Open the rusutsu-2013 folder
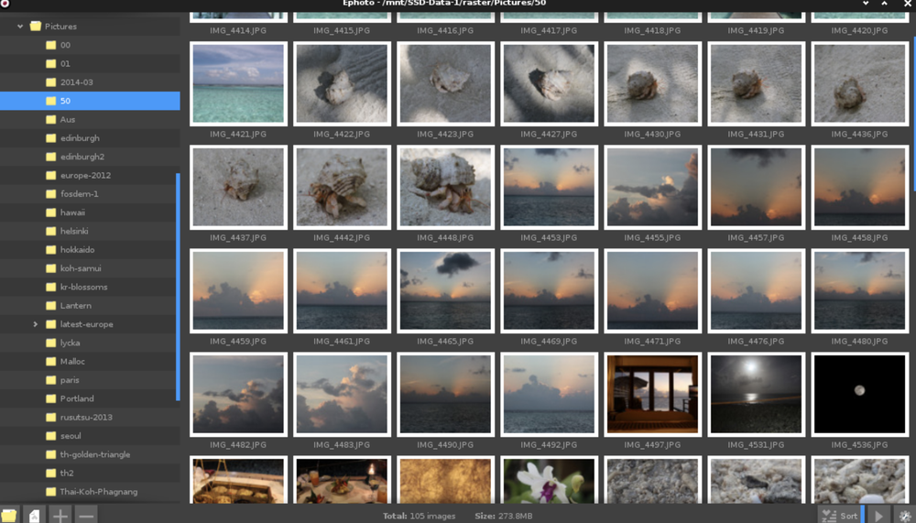This screenshot has height=523, width=916. (90, 418)
